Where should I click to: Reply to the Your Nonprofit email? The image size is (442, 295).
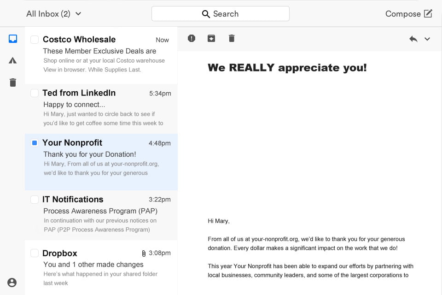pyautogui.click(x=413, y=39)
